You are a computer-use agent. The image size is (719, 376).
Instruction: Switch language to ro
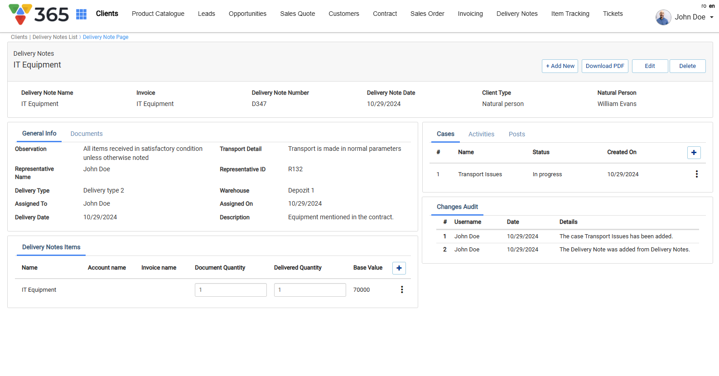[704, 6]
